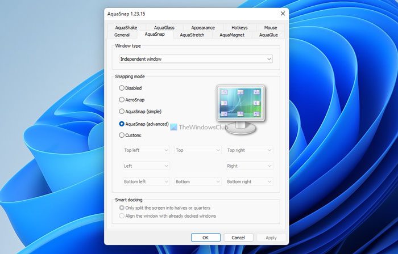Expand the Right dropdown

249,166
